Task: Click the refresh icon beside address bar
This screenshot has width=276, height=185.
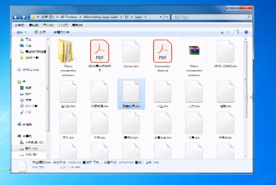Action: click(166, 17)
